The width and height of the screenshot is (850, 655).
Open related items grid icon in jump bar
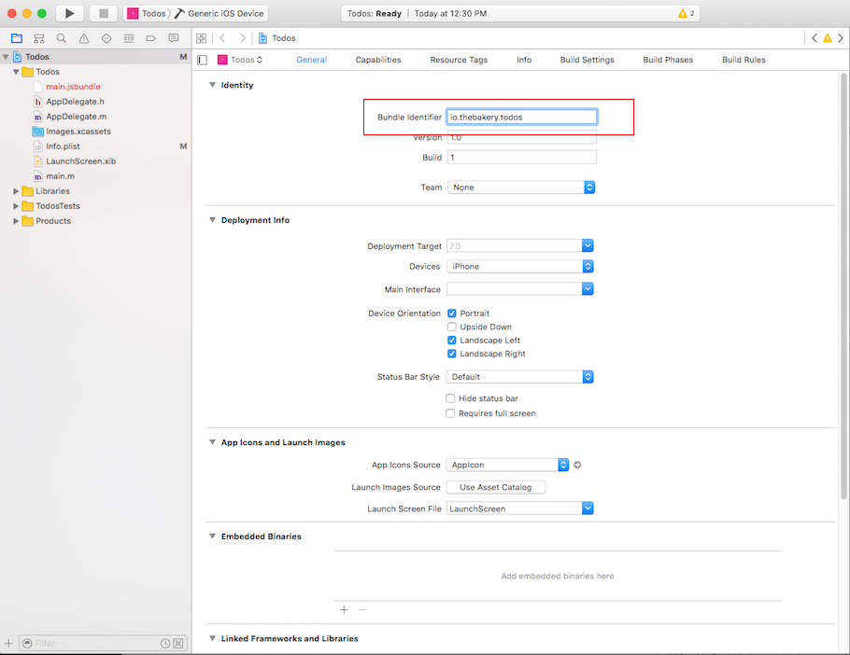[201, 38]
